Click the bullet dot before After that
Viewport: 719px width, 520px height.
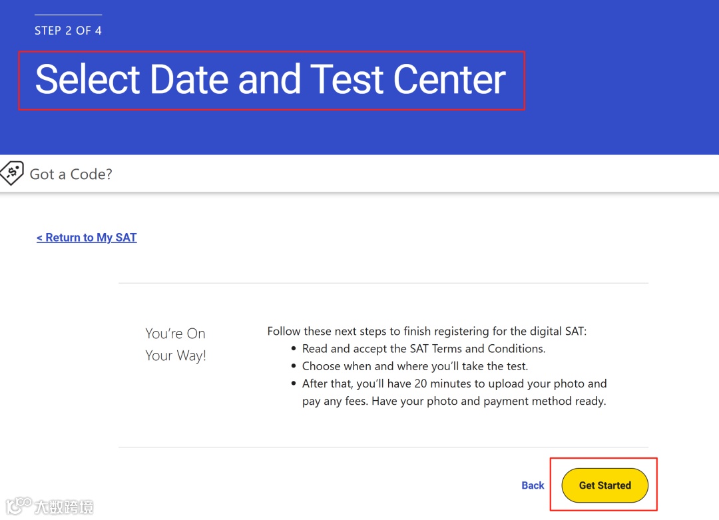click(294, 384)
